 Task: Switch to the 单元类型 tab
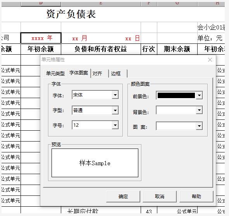coord(55,73)
